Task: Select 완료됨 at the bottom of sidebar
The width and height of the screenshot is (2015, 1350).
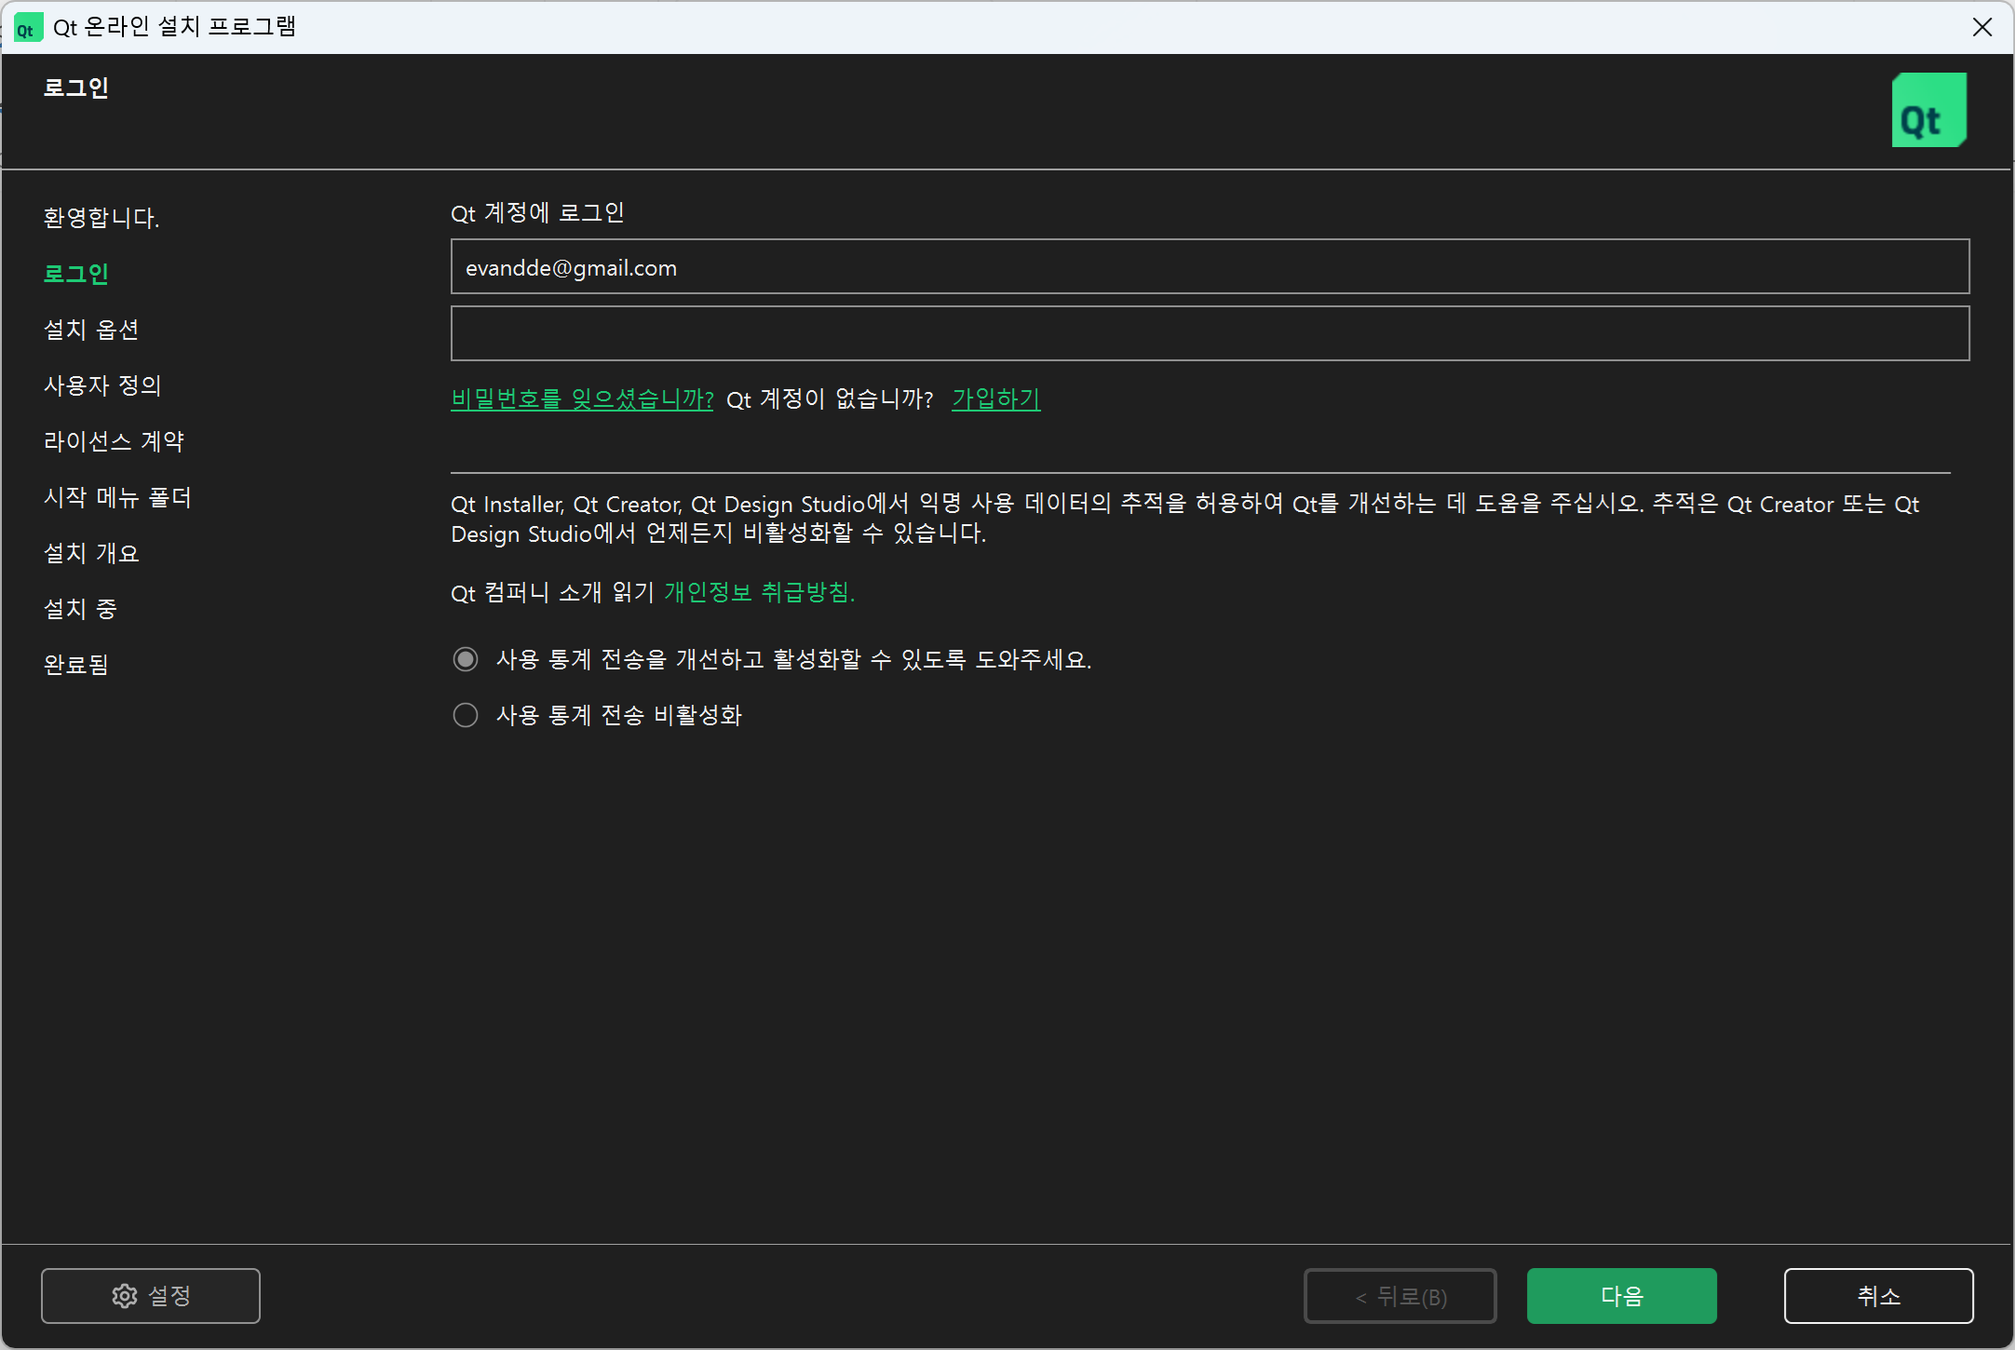Action: [x=77, y=665]
